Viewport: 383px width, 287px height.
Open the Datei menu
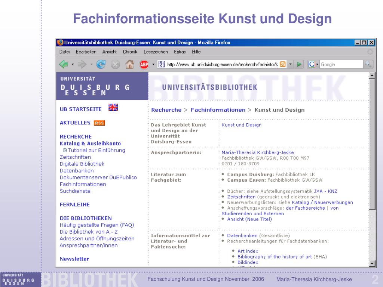pyautogui.click(x=64, y=52)
